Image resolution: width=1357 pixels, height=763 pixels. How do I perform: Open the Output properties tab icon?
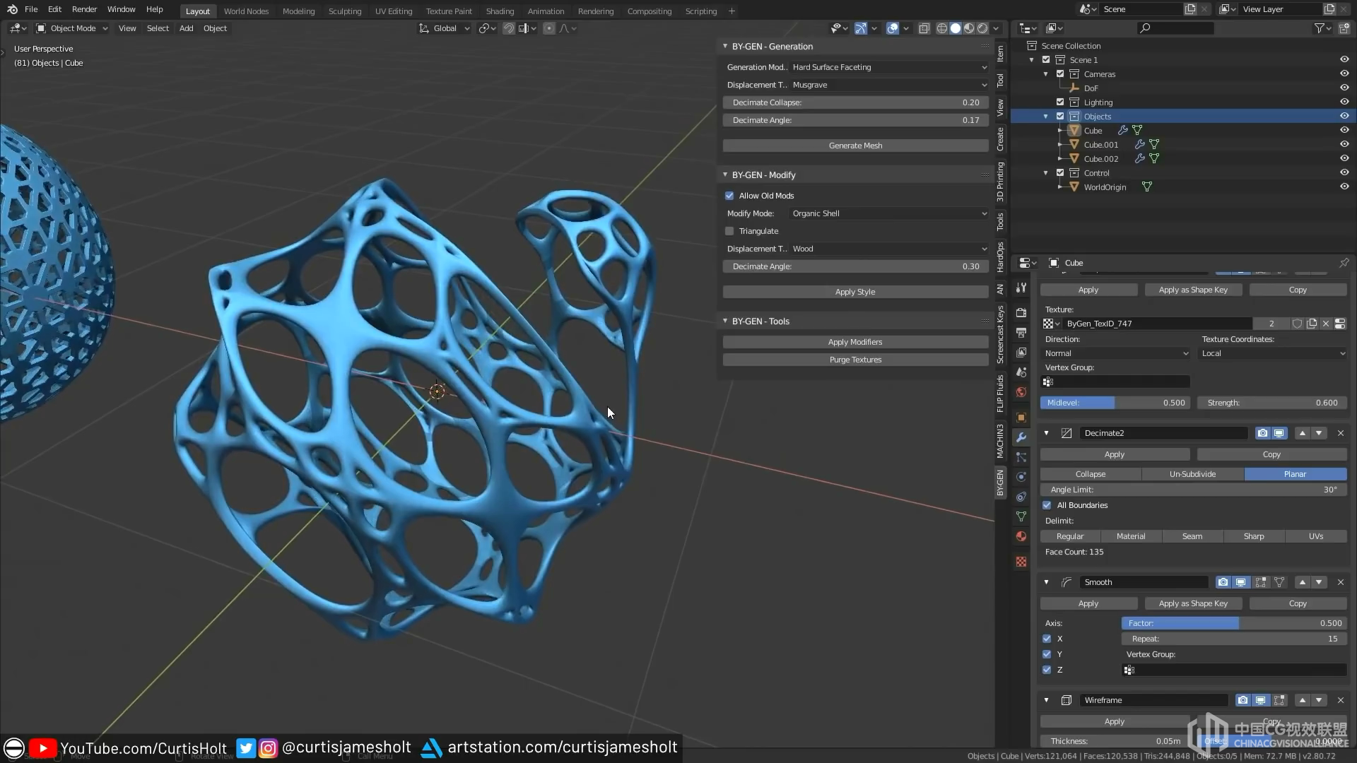(x=1021, y=332)
